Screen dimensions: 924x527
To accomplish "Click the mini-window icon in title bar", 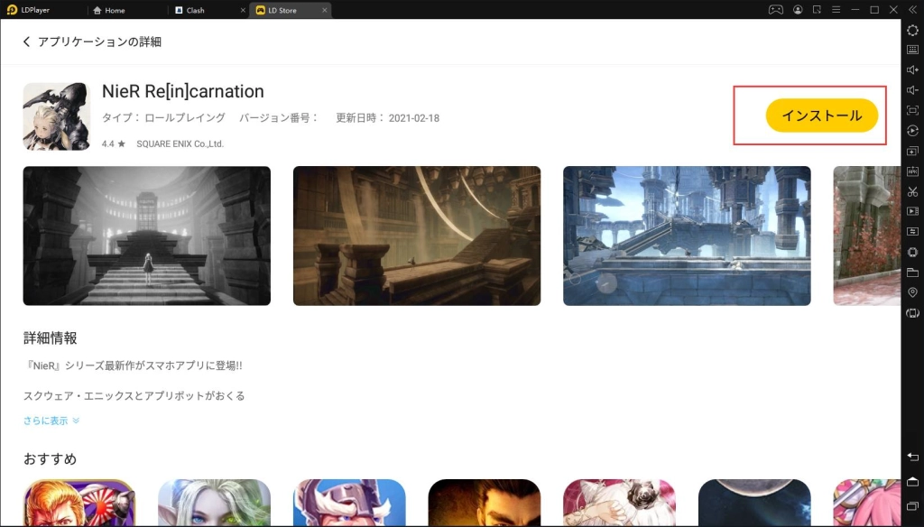I will point(817,10).
